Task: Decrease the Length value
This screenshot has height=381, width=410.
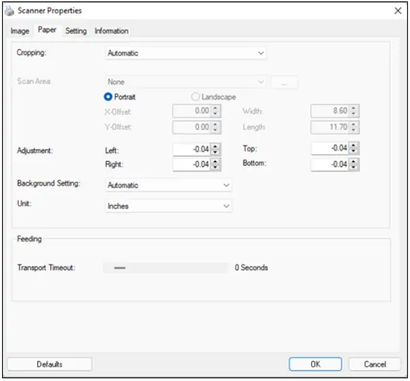Action: point(353,130)
